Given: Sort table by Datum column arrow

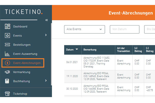Looking at the screenshot, I should [77, 50].
